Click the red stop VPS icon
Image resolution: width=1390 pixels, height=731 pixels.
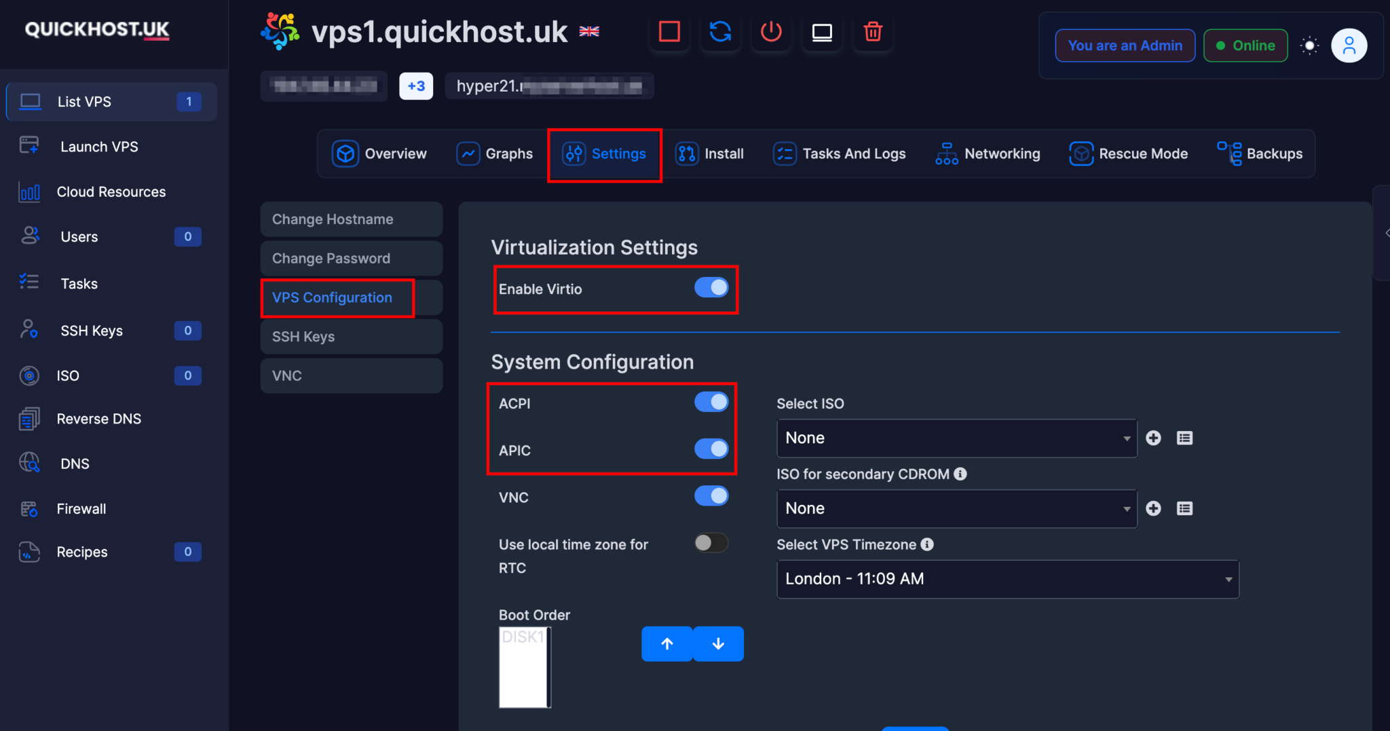pos(669,32)
